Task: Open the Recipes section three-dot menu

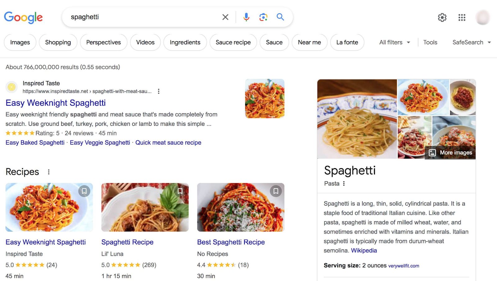Action: 49,171
